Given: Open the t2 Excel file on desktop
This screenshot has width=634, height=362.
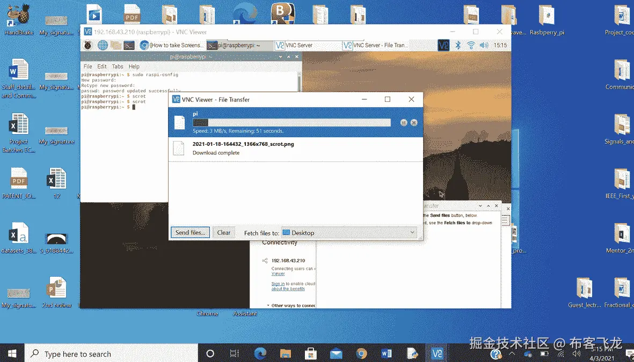Looking at the screenshot, I should click(x=56, y=184).
